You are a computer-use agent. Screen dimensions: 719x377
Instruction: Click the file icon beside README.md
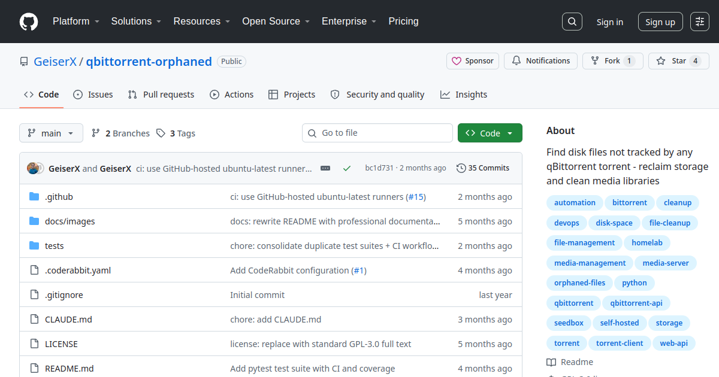point(34,369)
